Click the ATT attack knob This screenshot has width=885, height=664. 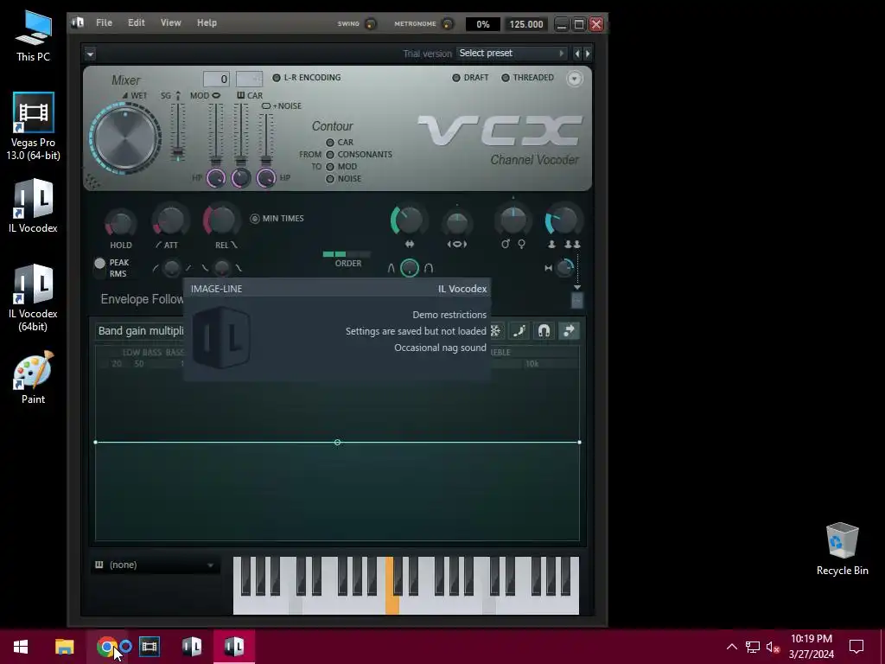[x=170, y=221]
